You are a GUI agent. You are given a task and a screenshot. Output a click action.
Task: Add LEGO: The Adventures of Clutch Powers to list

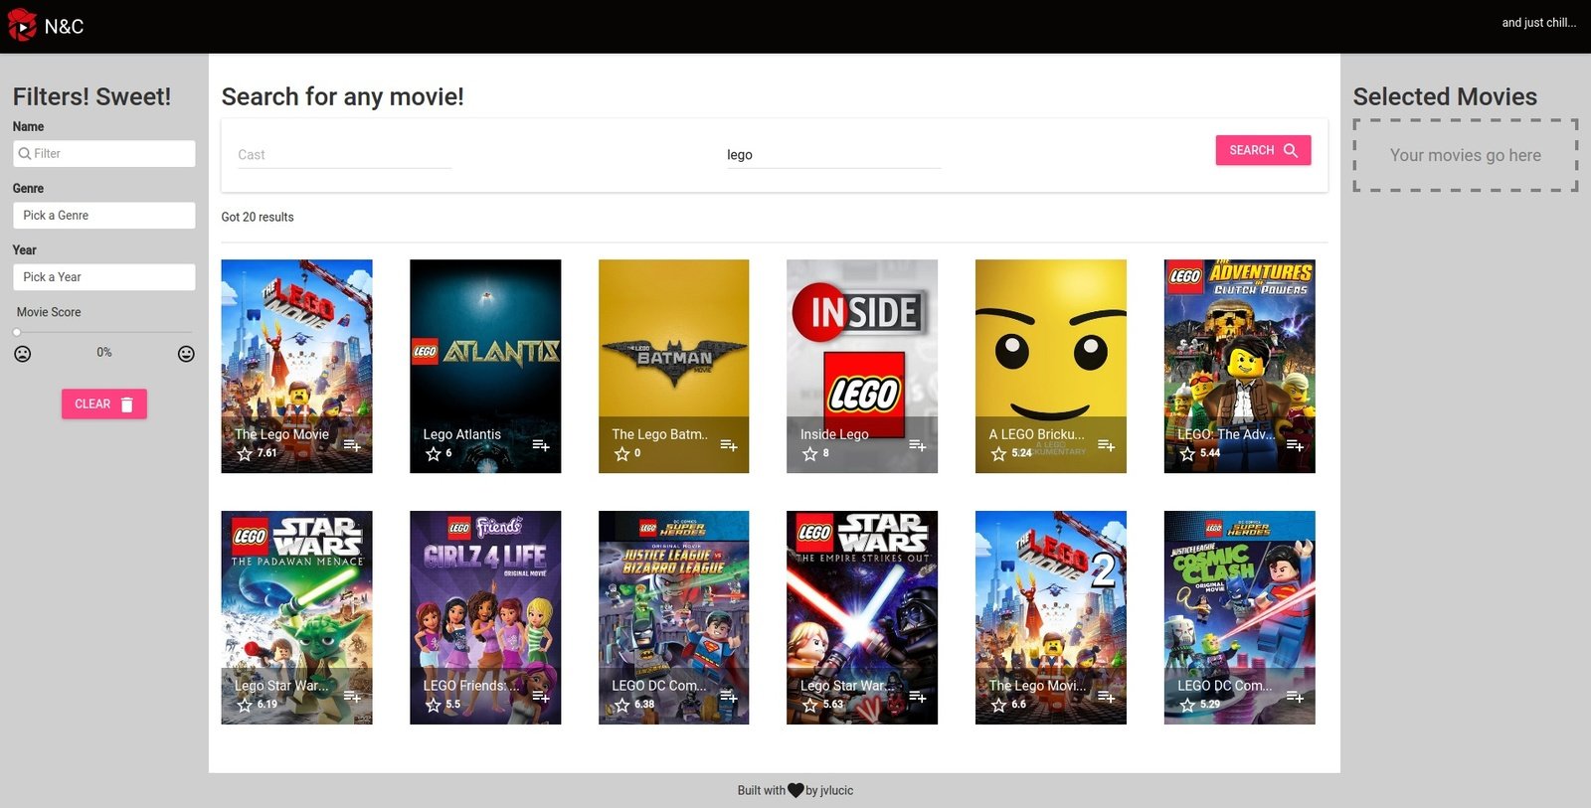pyautogui.click(x=1295, y=445)
